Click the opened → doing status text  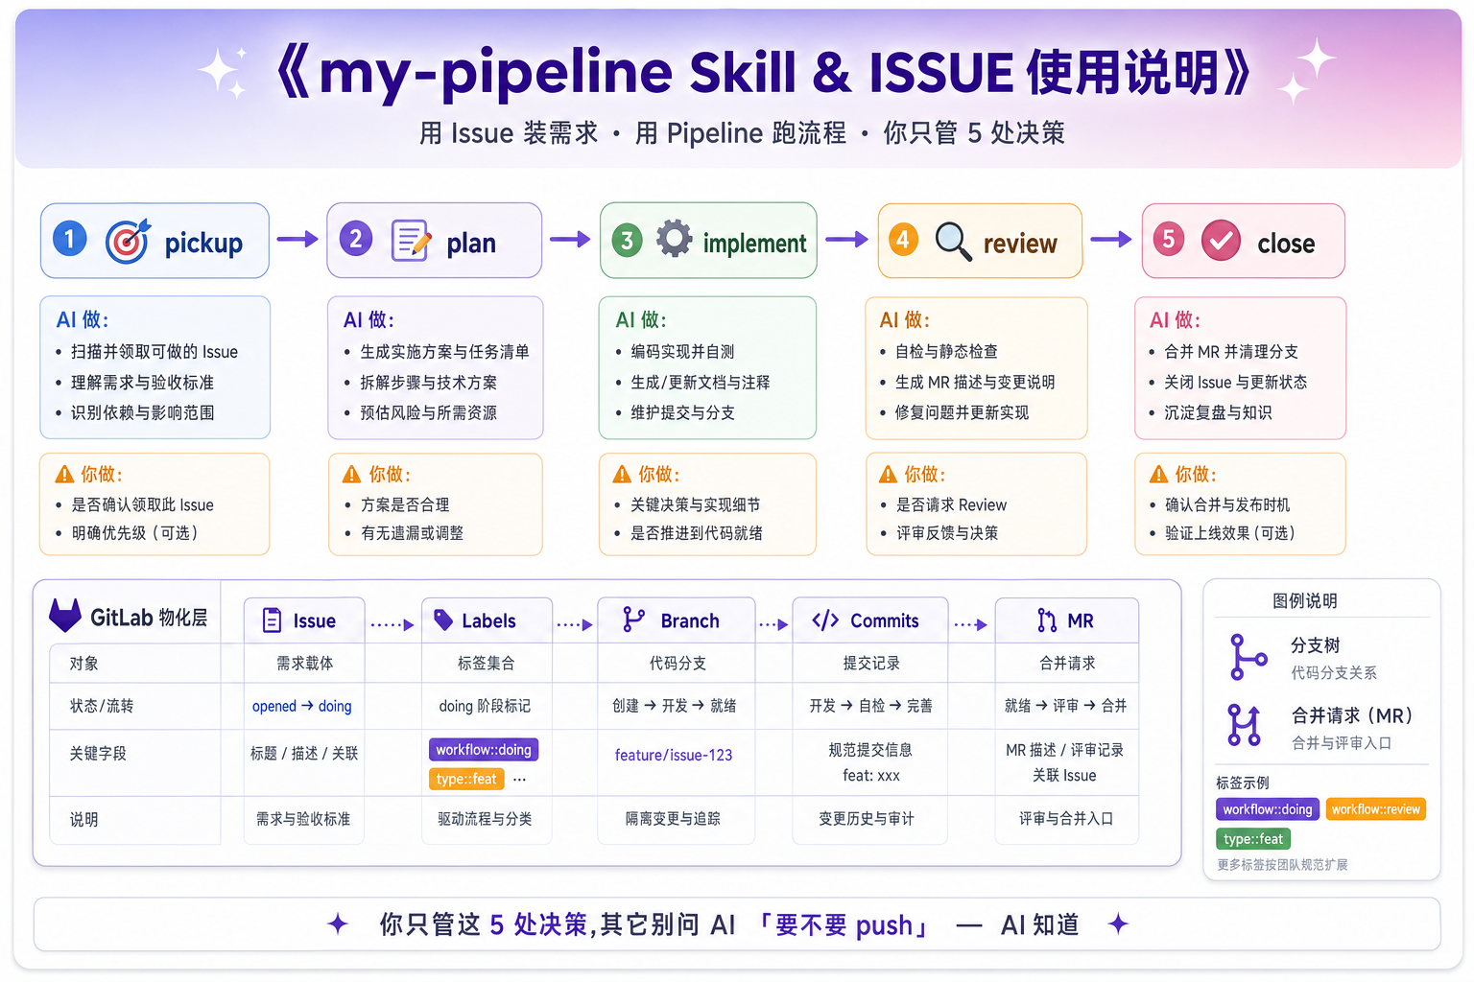click(302, 706)
